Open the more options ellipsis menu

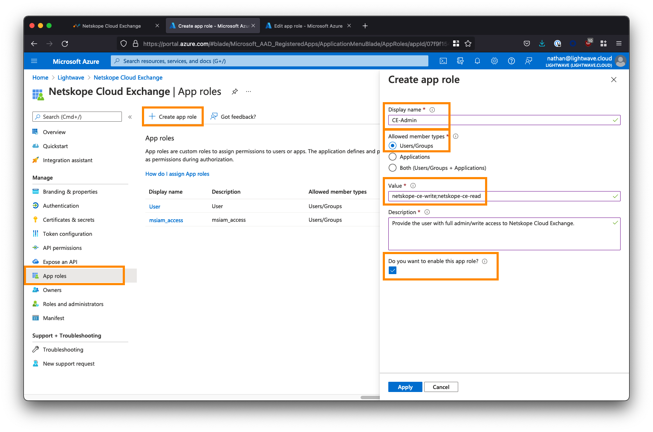click(x=248, y=92)
